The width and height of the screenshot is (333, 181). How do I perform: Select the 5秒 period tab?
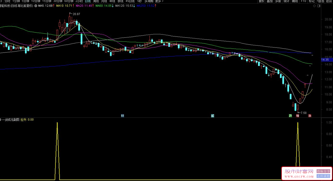tap(139, 1)
